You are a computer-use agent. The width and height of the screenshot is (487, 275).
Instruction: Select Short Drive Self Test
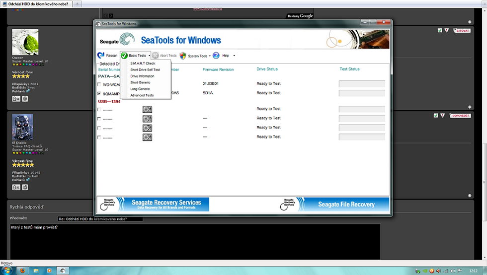146,70
